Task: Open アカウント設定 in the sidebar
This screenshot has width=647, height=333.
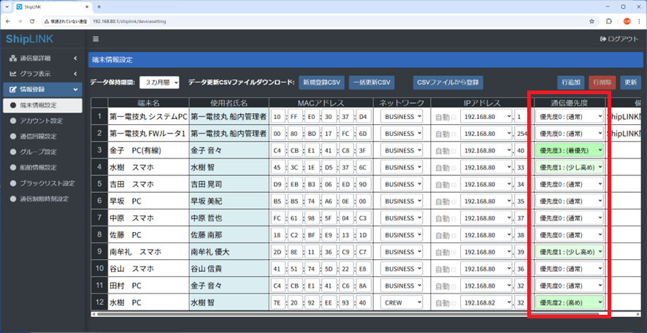Action: [42, 120]
